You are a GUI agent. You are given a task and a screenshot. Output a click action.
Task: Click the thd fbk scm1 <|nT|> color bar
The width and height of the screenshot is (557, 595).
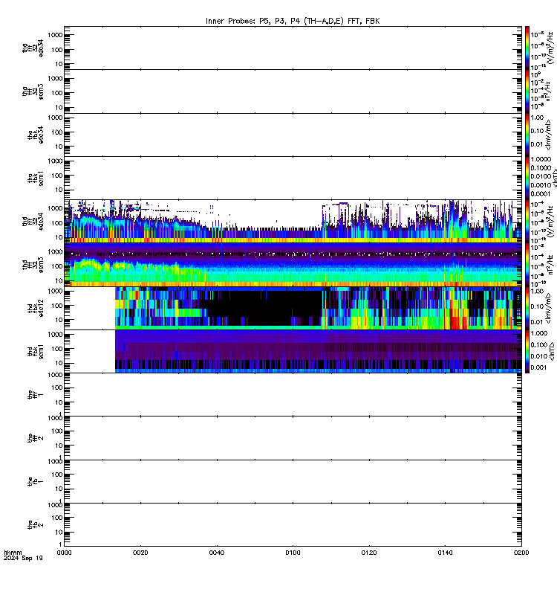(x=527, y=351)
